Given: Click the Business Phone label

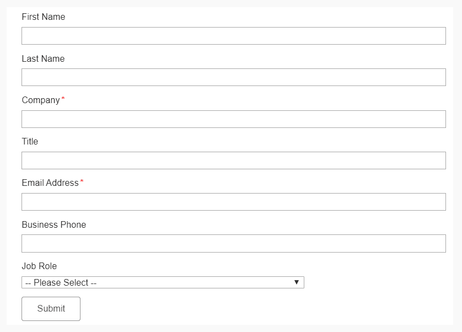Looking at the screenshot, I should pos(53,224).
